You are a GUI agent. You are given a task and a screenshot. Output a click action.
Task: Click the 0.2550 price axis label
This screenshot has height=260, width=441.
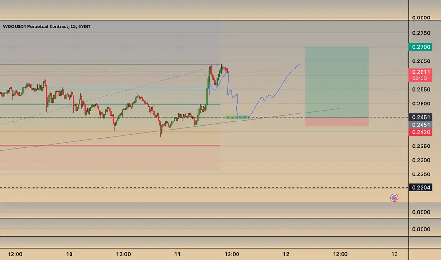[x=421, y=90]
